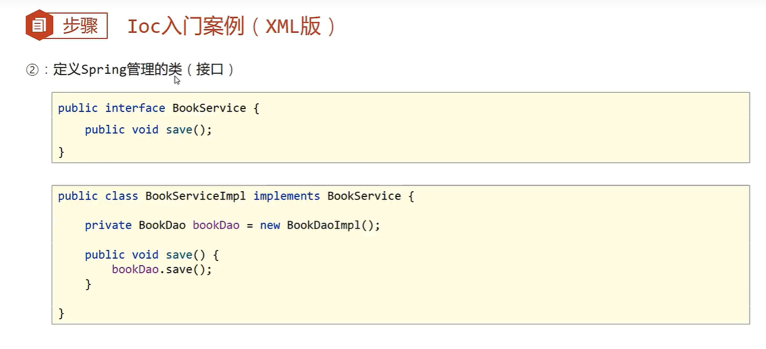766x349 pixels.
Task: Click the implements keyword
Action: [x=286, y=196]
